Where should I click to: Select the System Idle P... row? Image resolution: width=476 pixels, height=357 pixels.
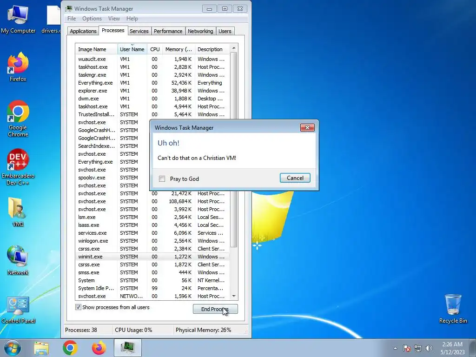152,288
